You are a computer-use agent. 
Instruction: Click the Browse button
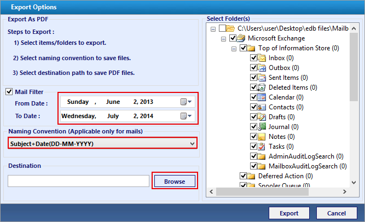174,182
